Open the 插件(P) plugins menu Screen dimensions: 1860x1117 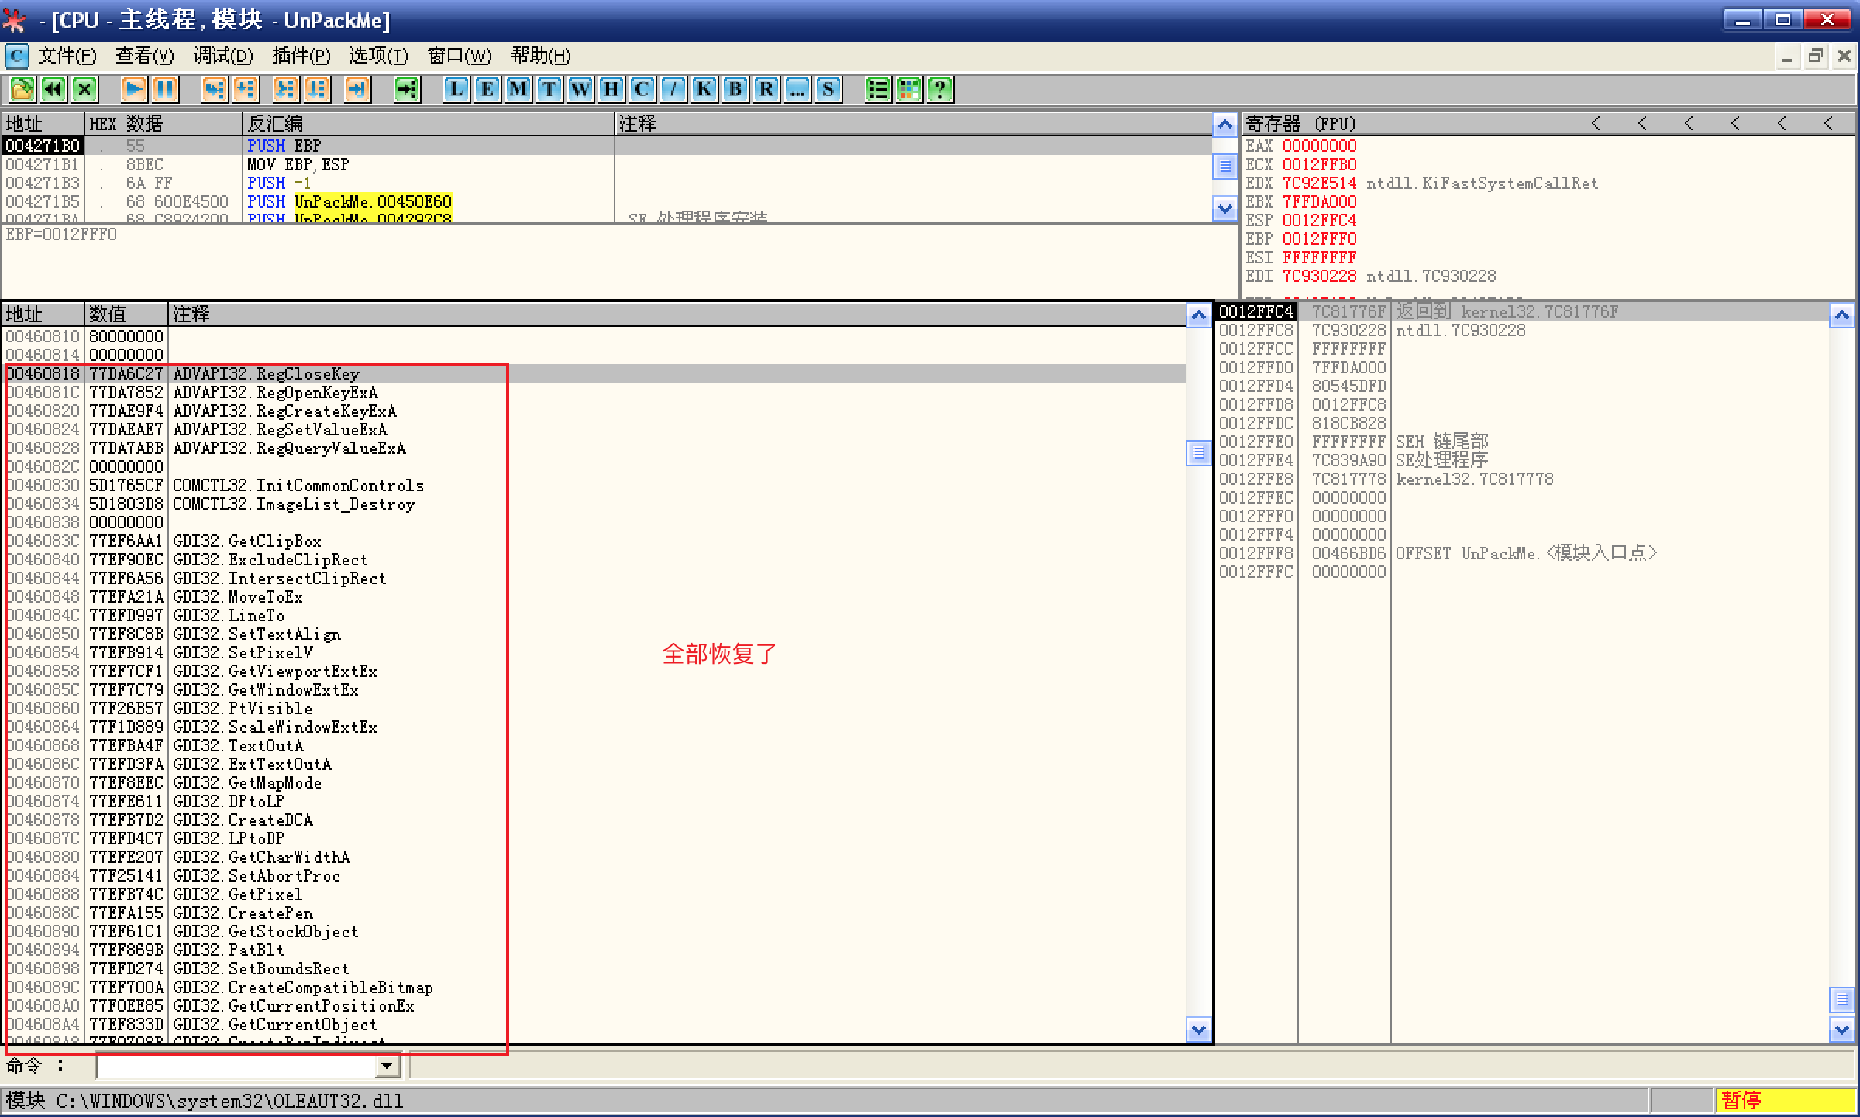pyautogui.click(x=301, y=56)
